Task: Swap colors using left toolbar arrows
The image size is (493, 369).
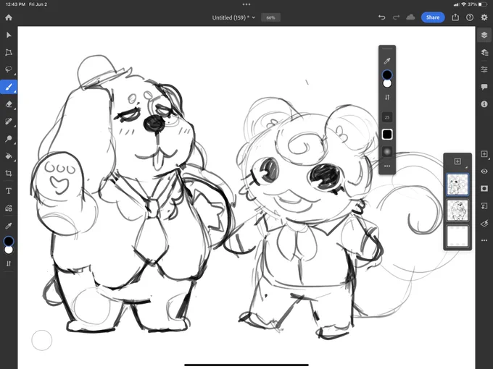Action: tap(9, 263)
